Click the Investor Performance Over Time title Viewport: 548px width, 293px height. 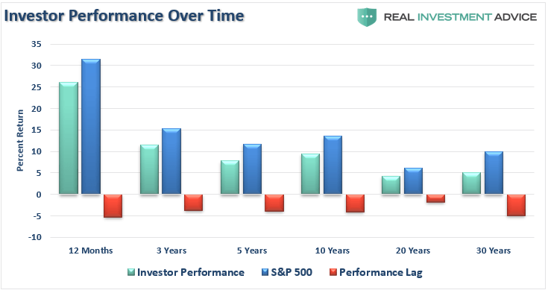tap(124, 16)
